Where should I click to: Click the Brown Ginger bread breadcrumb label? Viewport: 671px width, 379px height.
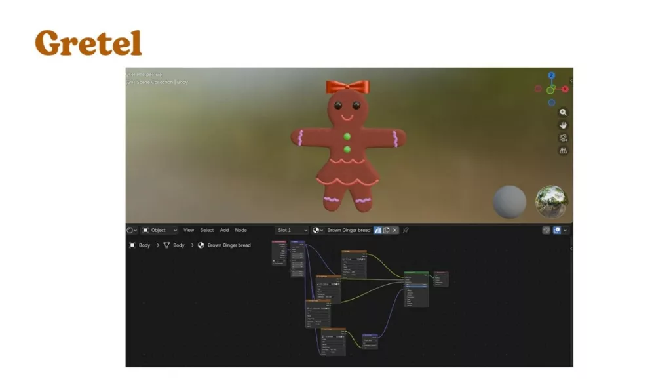pyautogui.click(x=229, y=245)
